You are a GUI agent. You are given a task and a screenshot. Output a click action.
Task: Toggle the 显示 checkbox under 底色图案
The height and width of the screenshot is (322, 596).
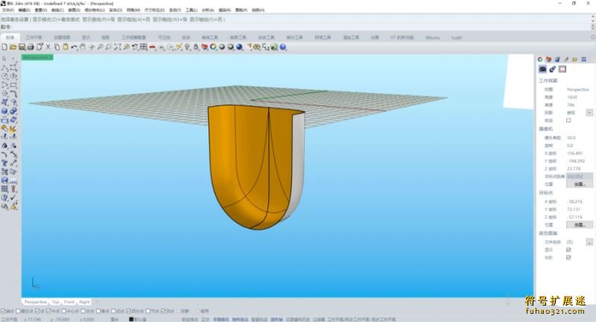[x=568, y=250]
